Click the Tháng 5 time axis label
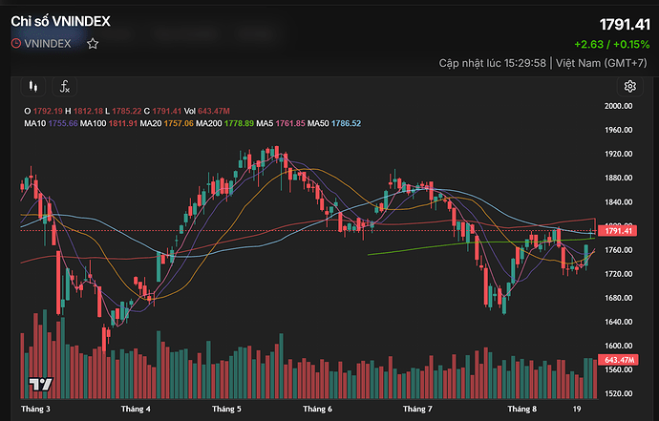Image resolution: width=659 pixels, height=421 pixels. [226, 409]
